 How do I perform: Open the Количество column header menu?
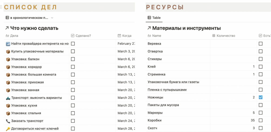[226, 35]
